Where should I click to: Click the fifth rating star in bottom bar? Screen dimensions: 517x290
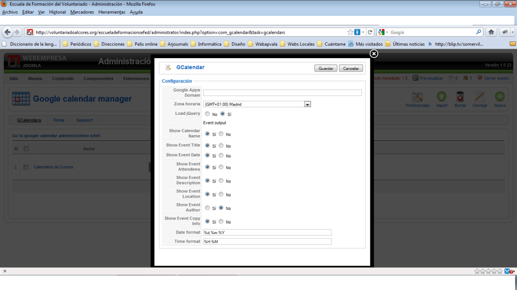[x=500, y=271]
